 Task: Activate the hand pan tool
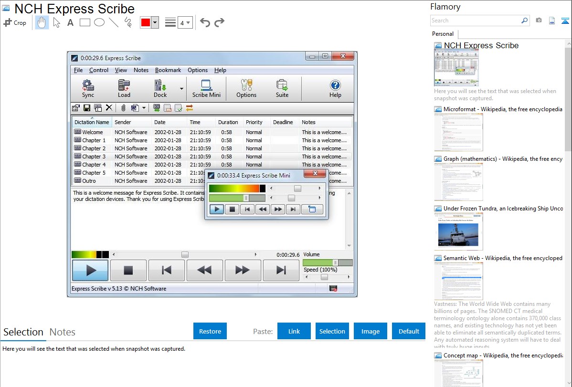tap(42, 22)
